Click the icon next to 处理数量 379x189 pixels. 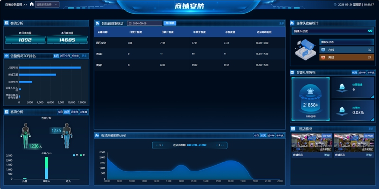click(x=342, y=88)
